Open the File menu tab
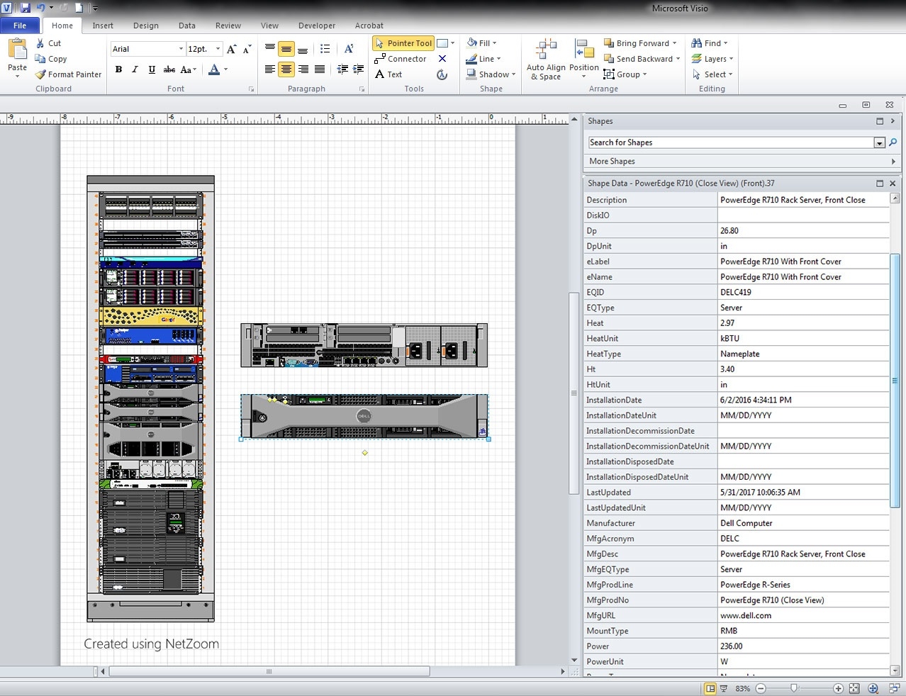Viewport: 906px width, 696px height. pos(20,26)
